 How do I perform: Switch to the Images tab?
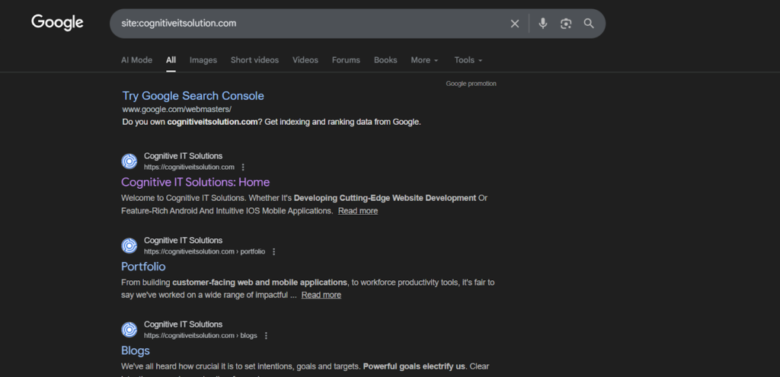[203, 60]
